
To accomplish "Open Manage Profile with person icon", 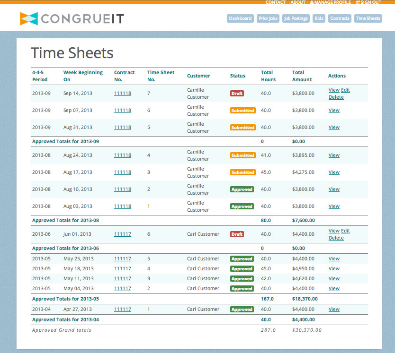I will pyautogui.click(x=330, y=2).
